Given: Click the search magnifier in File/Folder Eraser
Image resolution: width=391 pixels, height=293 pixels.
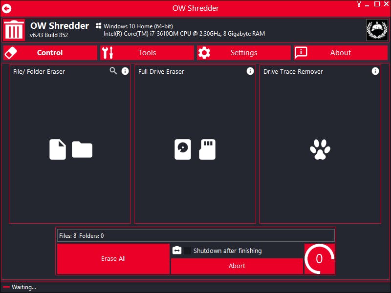Looking at the screenshot, I should point(113,71).
